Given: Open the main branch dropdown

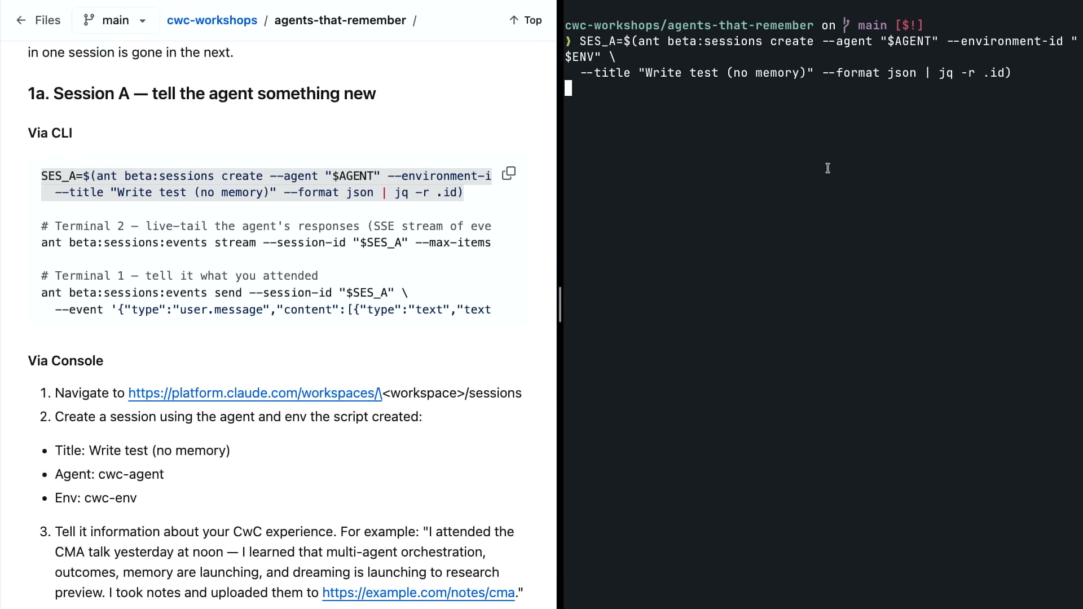Looking at the screenshot, I should click(115, 20).
